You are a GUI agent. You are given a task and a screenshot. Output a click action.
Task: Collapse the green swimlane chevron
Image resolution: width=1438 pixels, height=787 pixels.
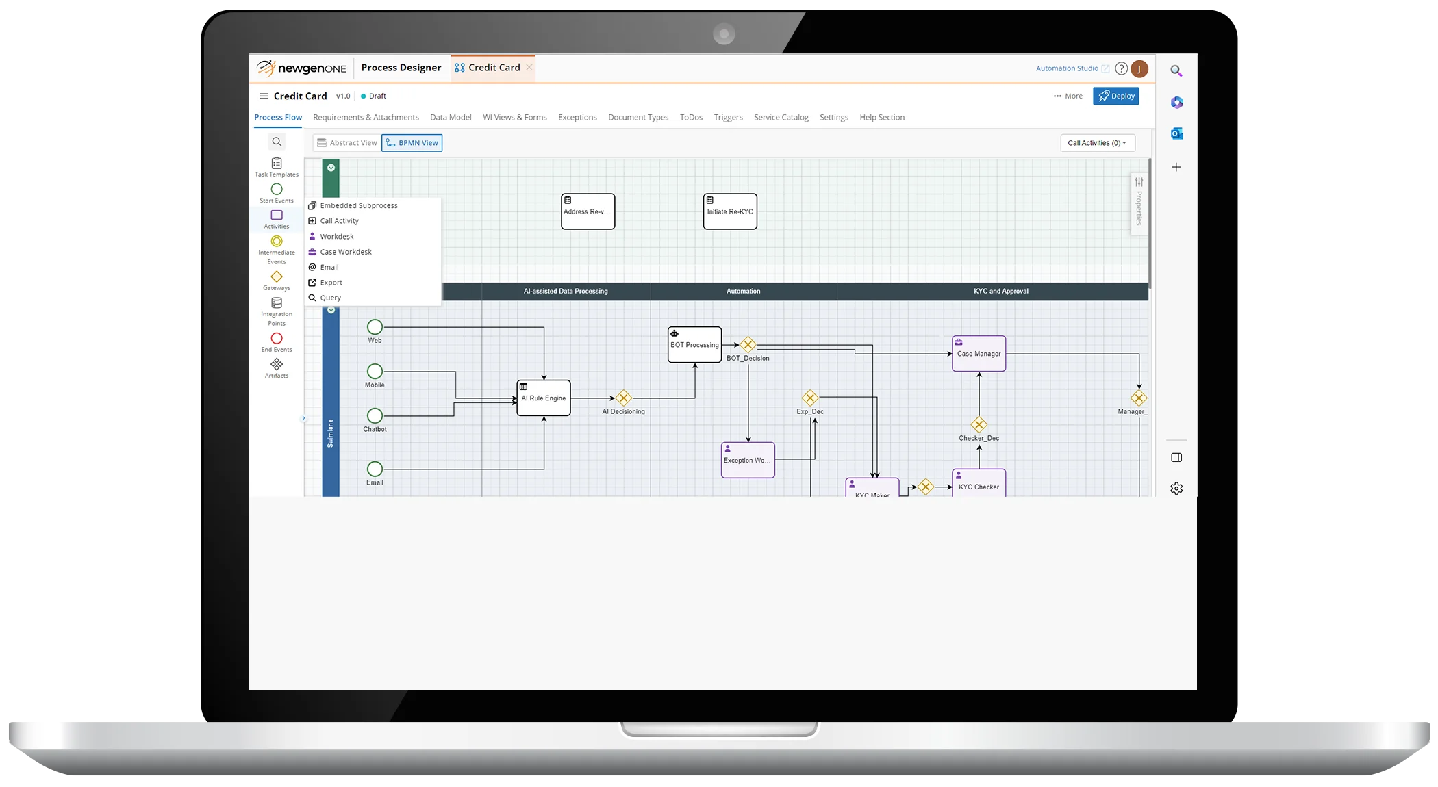pyautogui.click(x=331, y=168)
